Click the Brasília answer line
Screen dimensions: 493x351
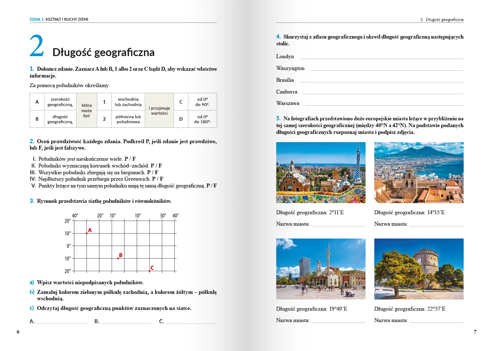coord(381,82)
